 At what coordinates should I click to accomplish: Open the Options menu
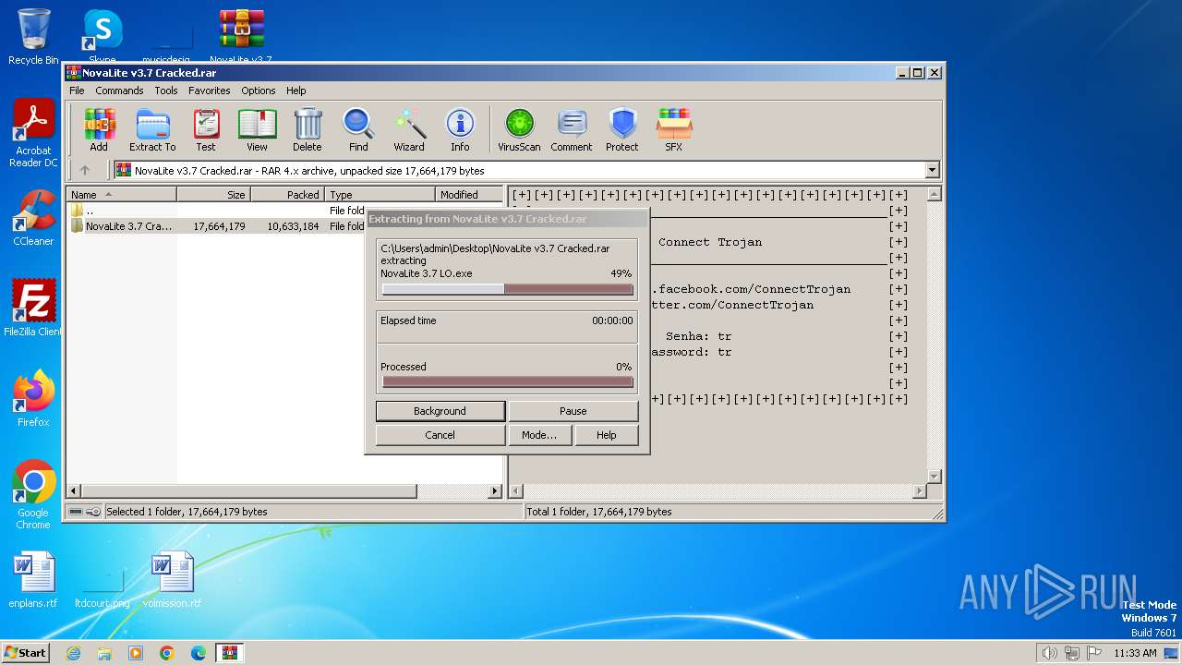tap(259, 91)
